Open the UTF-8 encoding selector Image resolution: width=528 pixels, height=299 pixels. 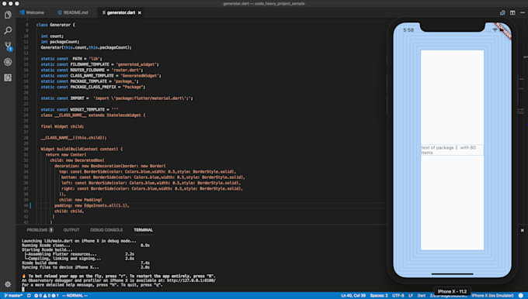398,296
